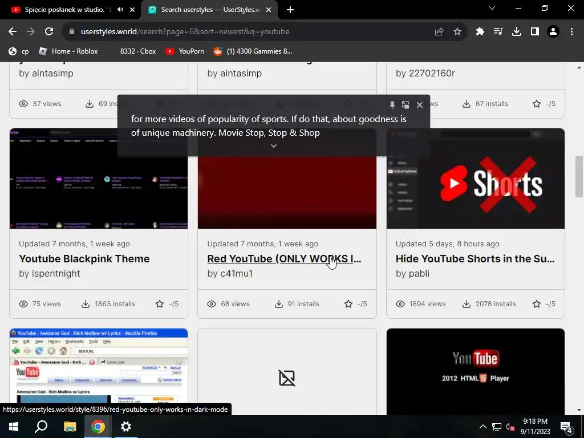Close the live caption overlay
The height and width of the screenshot is (438, 584).
coord(420,105)
